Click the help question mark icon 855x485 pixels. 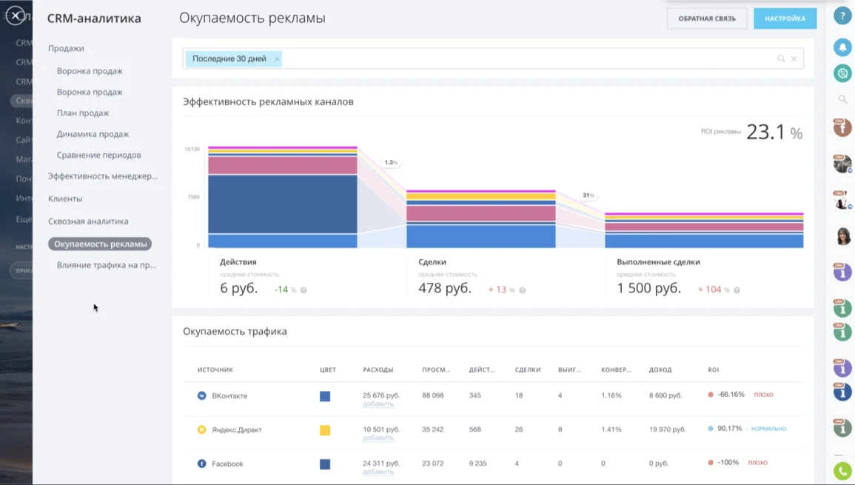coord(842,16)
